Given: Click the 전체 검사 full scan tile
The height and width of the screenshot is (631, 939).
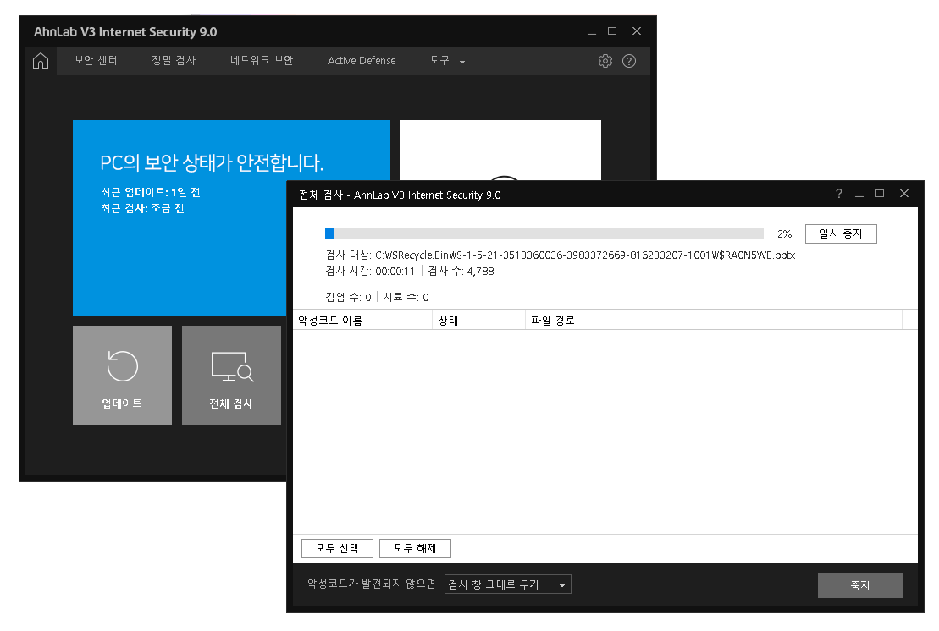Looking at the screenshot, I should click(231, 375).
